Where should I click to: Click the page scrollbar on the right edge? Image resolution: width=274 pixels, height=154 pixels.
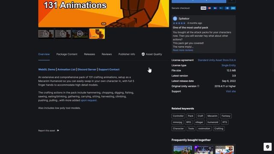273,51
